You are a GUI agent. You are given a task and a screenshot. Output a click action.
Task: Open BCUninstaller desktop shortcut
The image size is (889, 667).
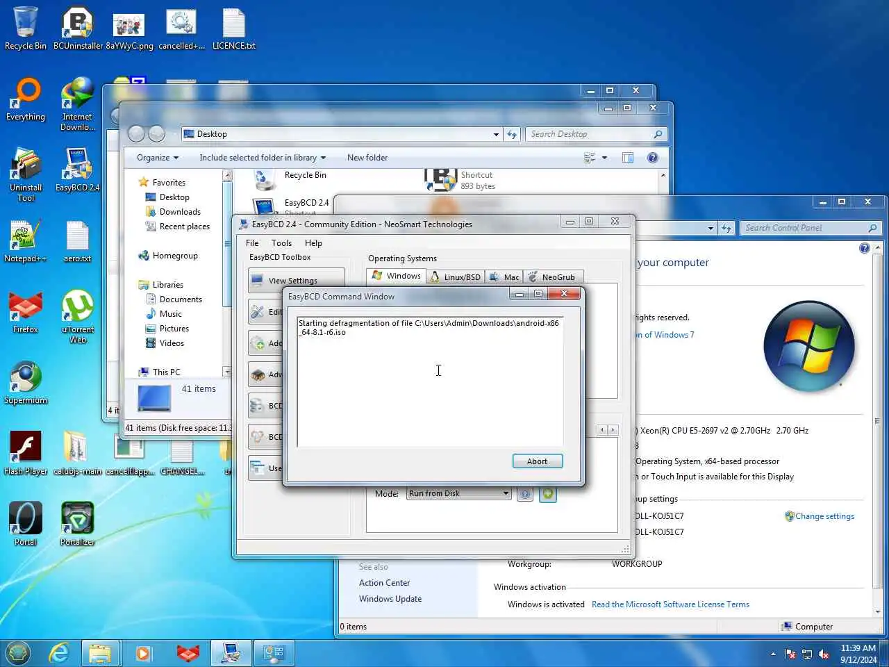tap(78, 28)
